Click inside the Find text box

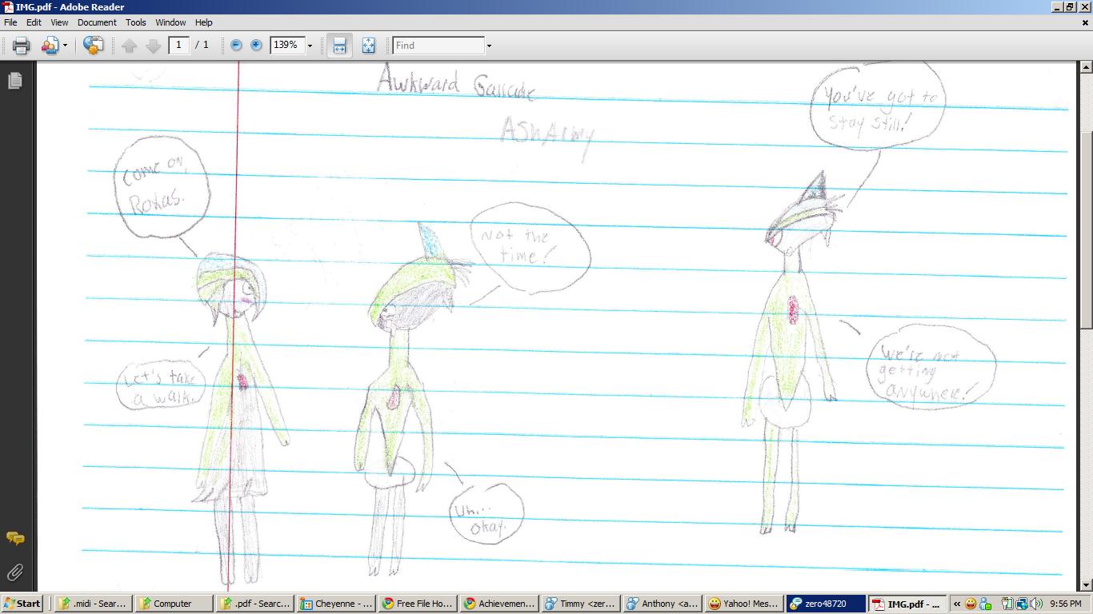[438, 46]
